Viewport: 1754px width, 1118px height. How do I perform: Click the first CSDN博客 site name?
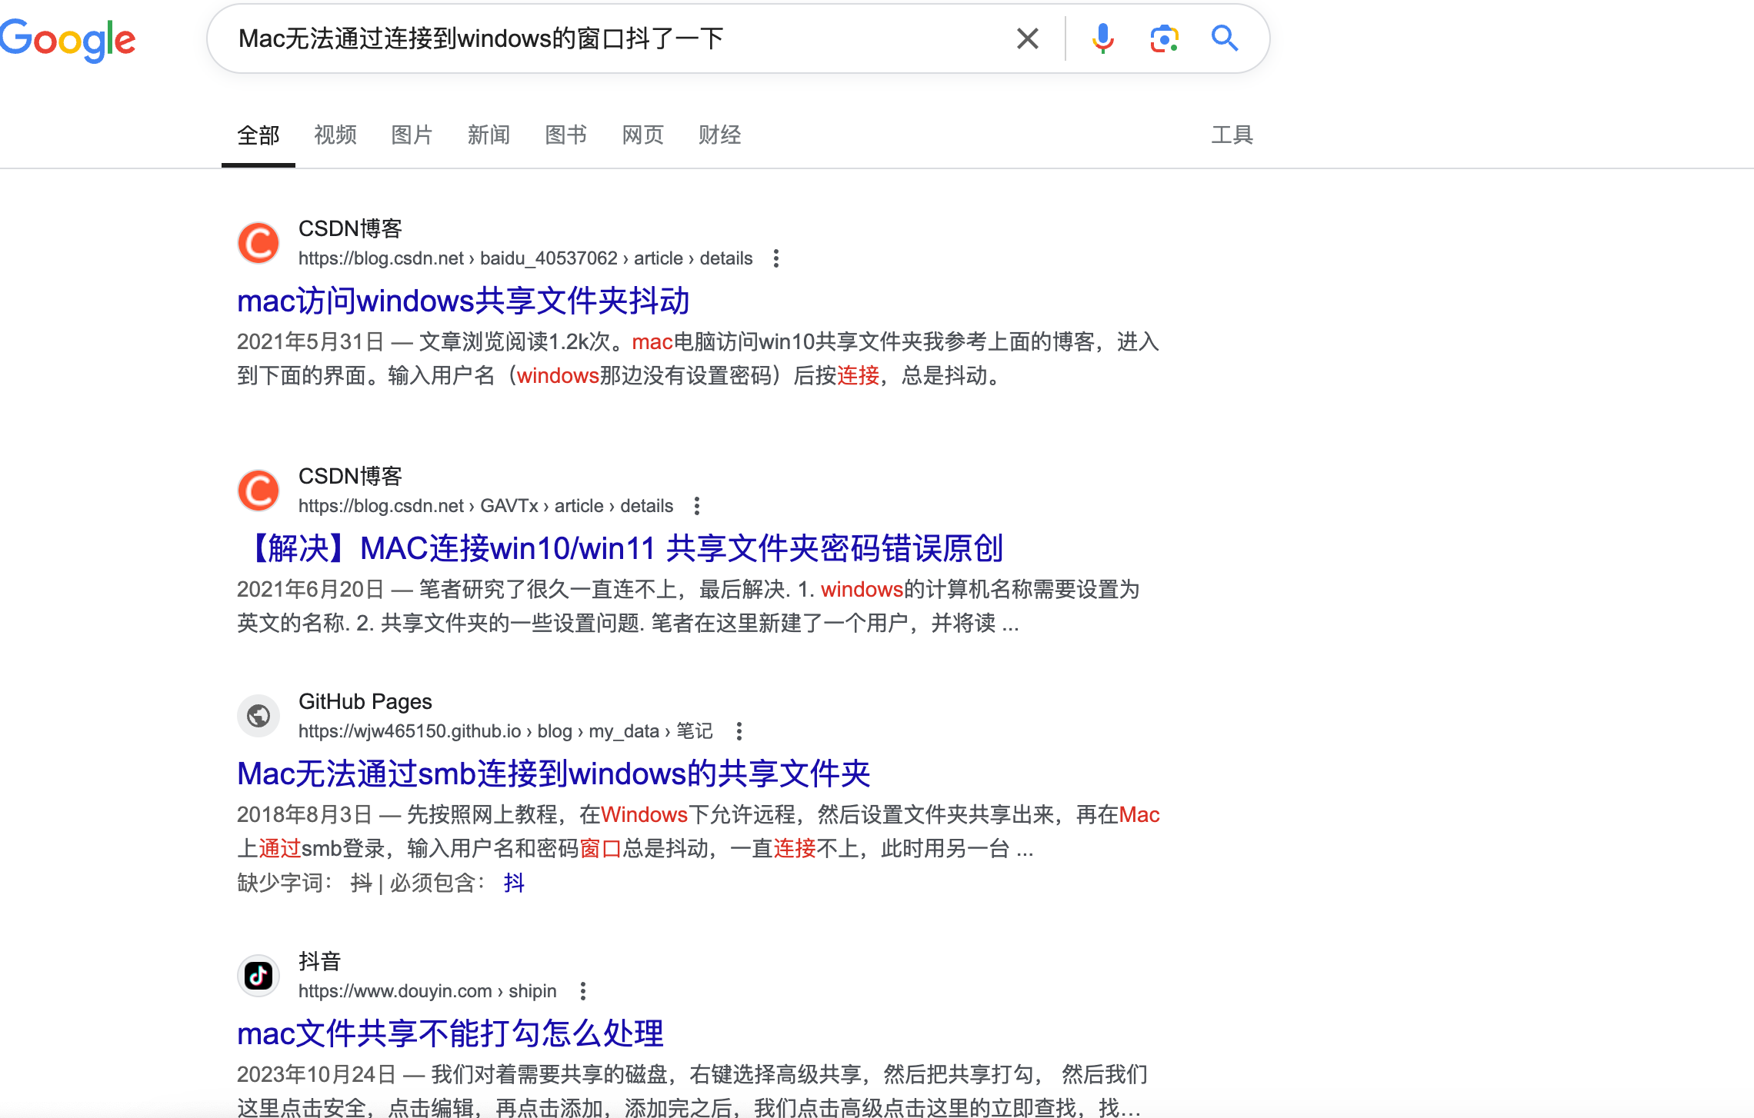tap(351, 228)
